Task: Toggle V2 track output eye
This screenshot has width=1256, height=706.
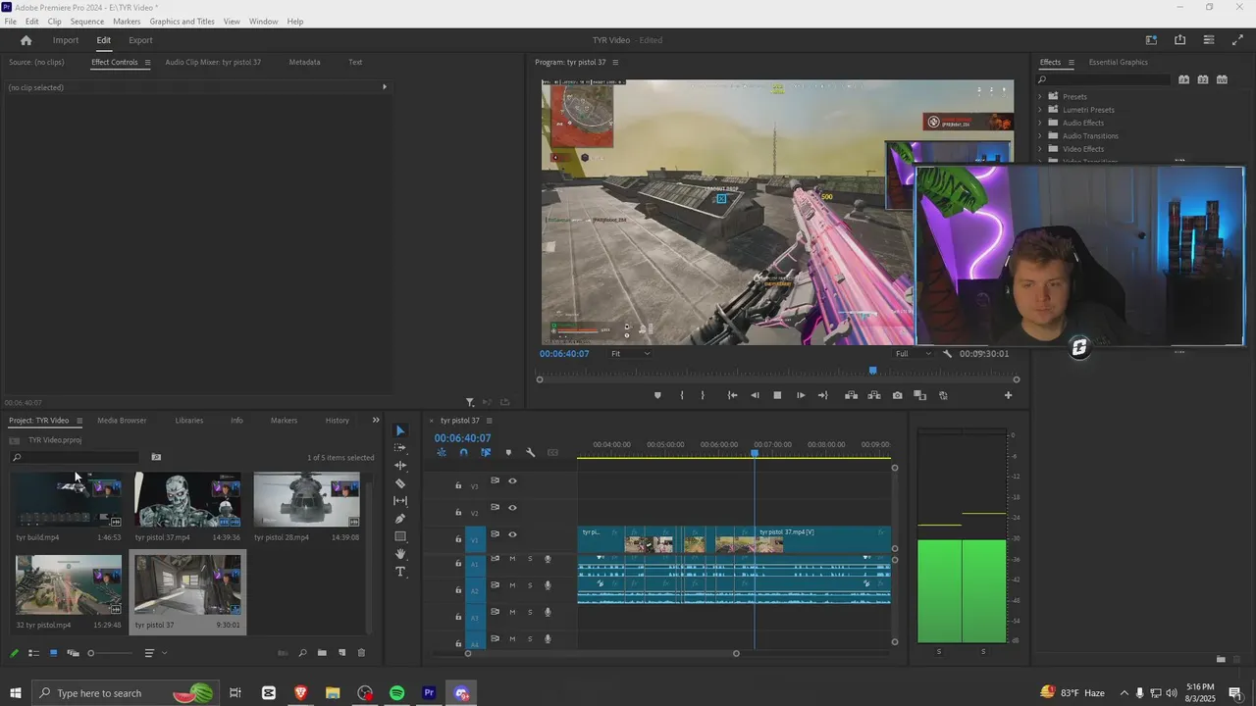Action: tap(512, 507)
